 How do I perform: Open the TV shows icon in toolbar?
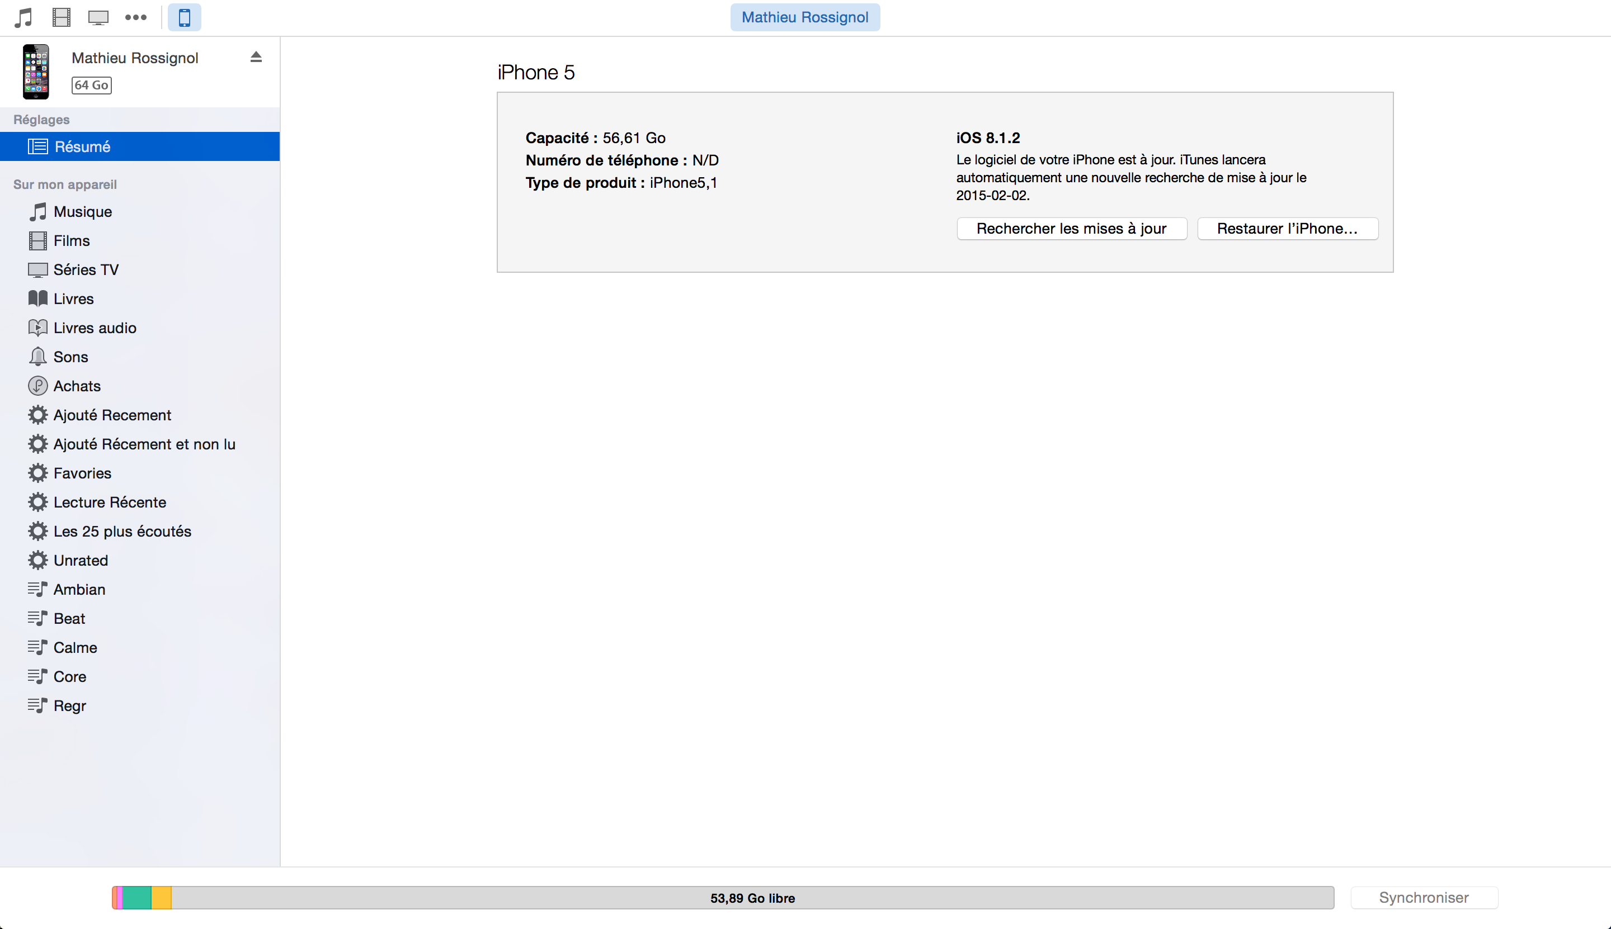click(98, 17)
